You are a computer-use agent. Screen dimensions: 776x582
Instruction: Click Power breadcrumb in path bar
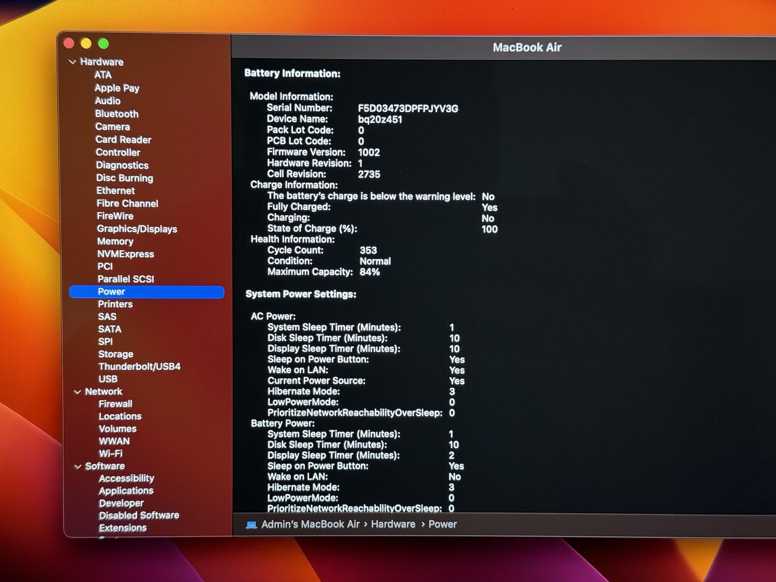[x=442, y=524]
